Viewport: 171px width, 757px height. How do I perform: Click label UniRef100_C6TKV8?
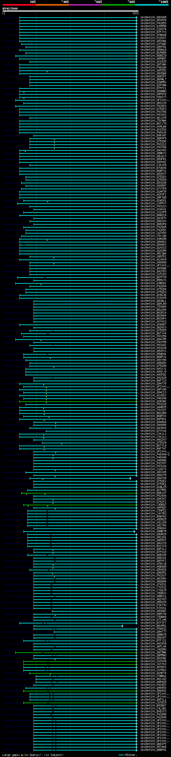153,661
